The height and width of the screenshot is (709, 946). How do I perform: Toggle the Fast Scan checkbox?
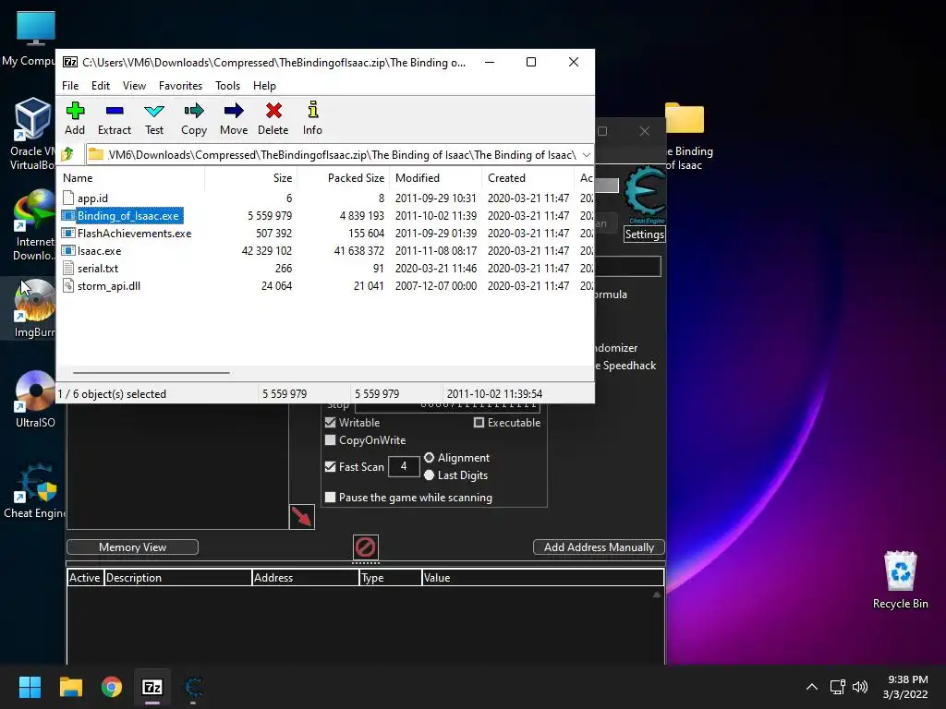(330, 466)
